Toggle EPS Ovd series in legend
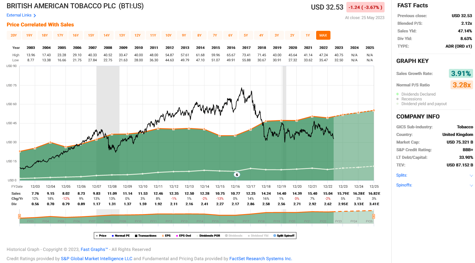The width and height of the screenshot is (475, 263). click(x=183, y=236)
